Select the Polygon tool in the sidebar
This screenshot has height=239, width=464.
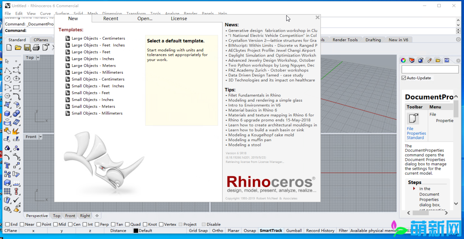7,96
